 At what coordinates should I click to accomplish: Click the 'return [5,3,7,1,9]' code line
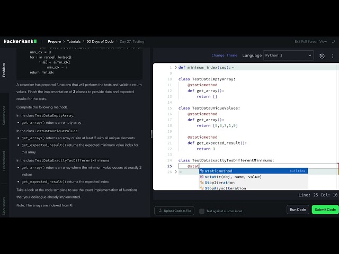tap(217, 125)
